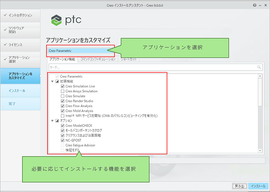Uncheck Creo Mold Analysis
The image size is (270, 192).
[x=63, y=111]
